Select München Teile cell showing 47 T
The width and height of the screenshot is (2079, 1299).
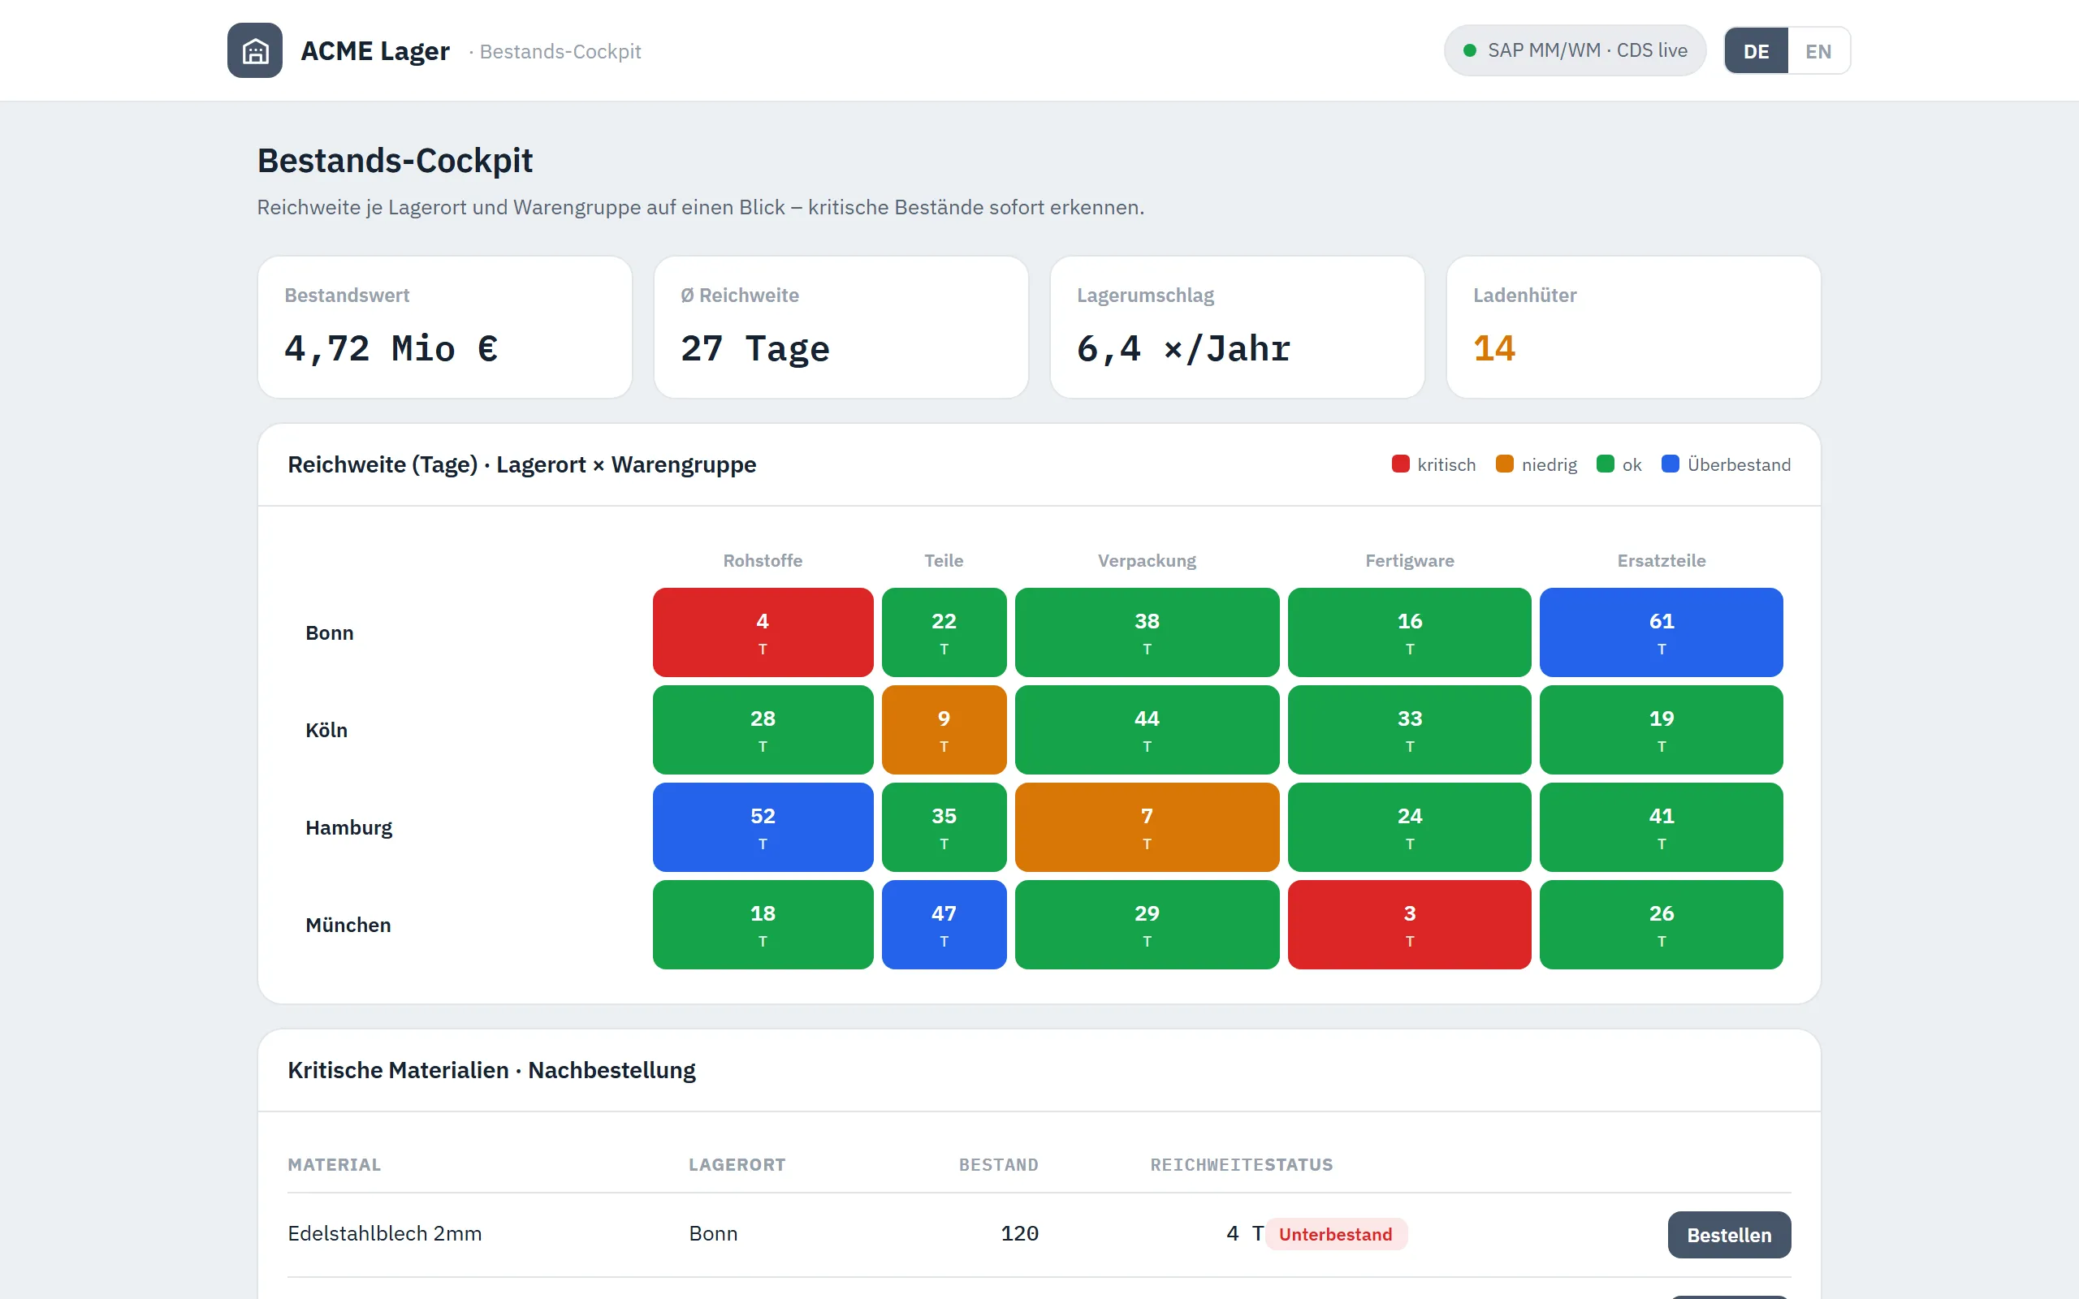944,925
